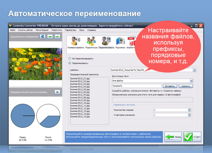Select Summer2012_07.jpg in preview list
Viewport: 212px width, 153px height.
point(80,95)
